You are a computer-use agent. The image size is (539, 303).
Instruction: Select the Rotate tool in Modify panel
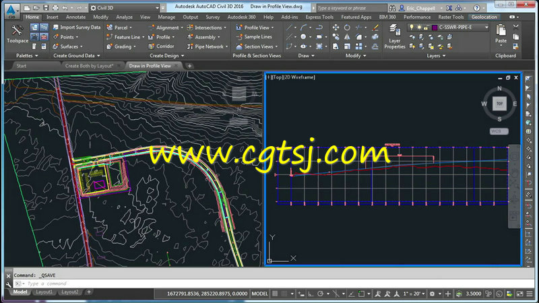(347, 27)
